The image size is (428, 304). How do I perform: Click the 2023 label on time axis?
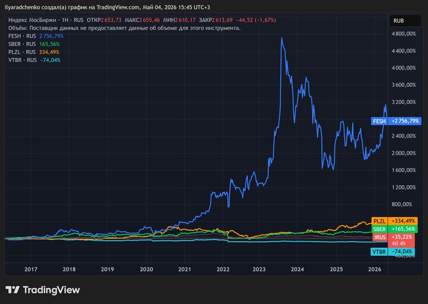click(x=259, y=269)
